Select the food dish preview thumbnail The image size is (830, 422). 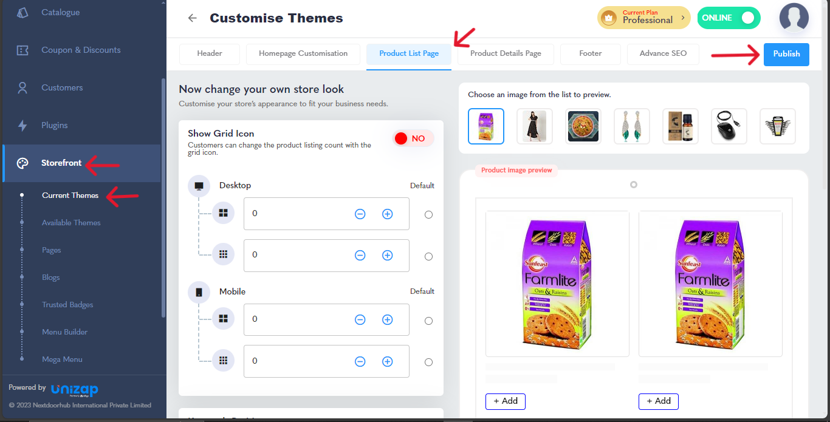click(x=583, y=126)
